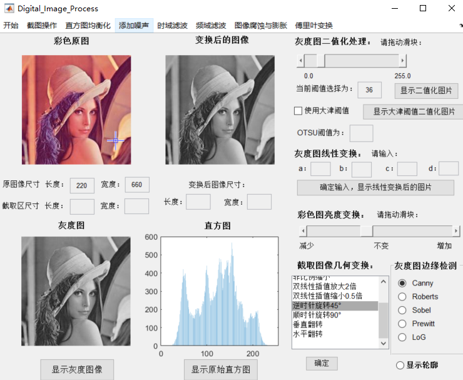The width and height of the screenshot is (463, 380).
Task: Click 确定输入，显示线性变换后的图片 button
Action: pyautogui.click(x=375, y=187)
